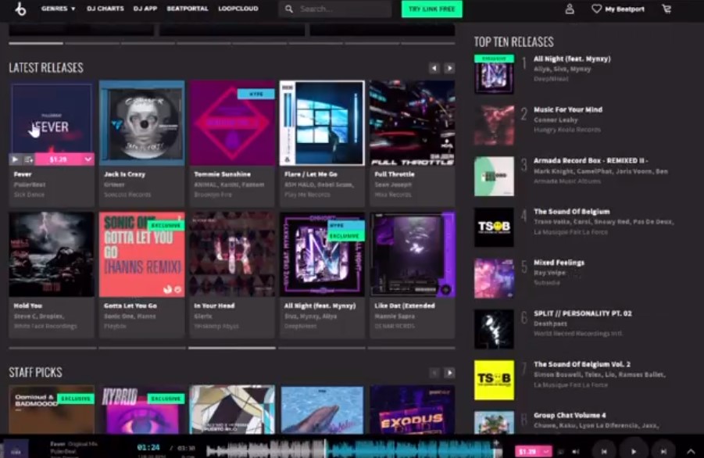Seek within the track waveform

click(352, 445)
